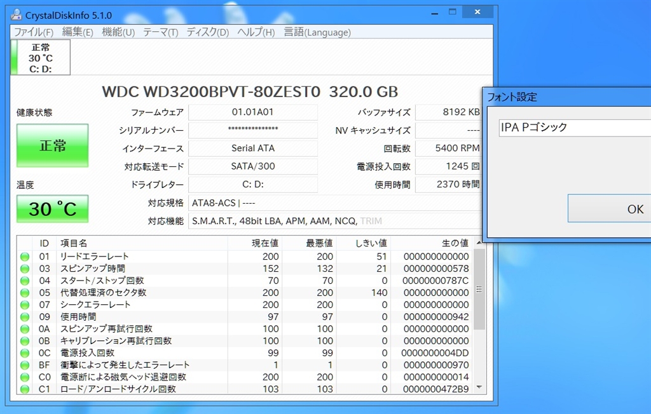This screenshot has height=414, width=651.
Task: Click the CrystalDiskInfo title bar app icon
Action: click(x=16, y=15)
